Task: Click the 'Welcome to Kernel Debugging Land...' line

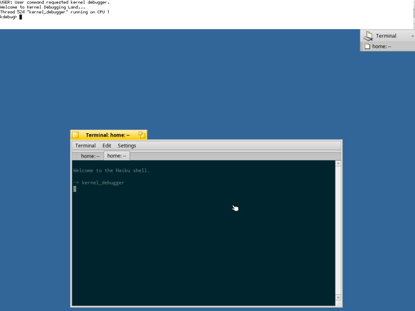Action: pos(43,7)
